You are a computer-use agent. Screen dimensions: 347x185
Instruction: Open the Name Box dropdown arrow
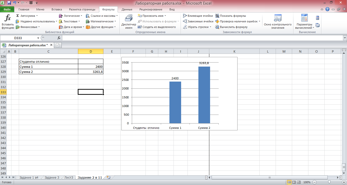(x=38, y=38)
